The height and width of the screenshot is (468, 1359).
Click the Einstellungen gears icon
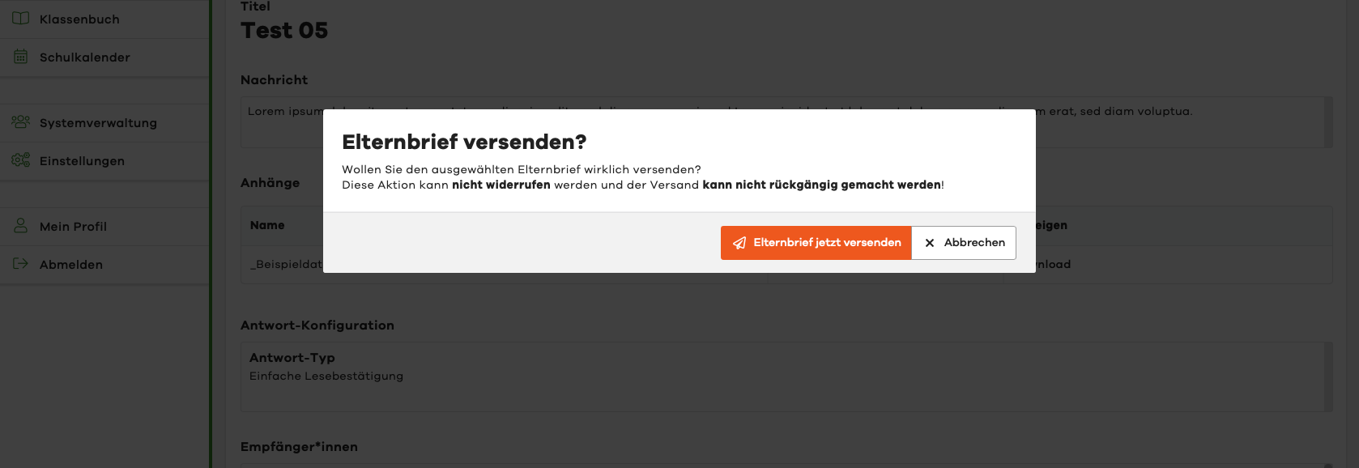point(21,160)
